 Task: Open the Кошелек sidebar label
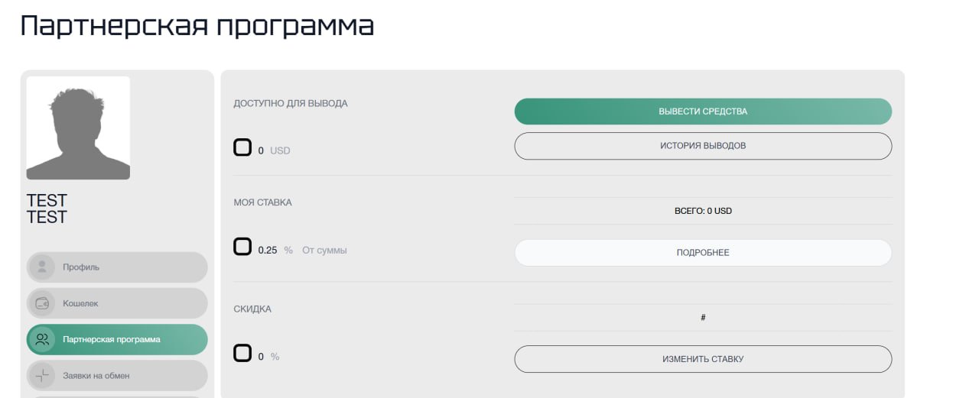[80, 303]
